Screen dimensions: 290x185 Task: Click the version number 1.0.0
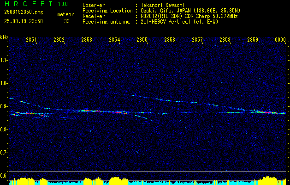coord(63,4)
